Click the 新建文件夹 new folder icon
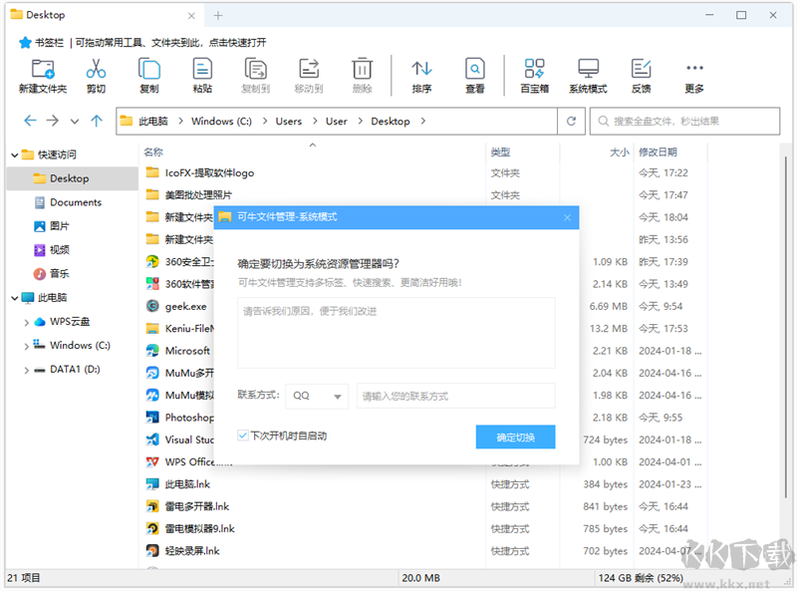 tap(43, 69)
